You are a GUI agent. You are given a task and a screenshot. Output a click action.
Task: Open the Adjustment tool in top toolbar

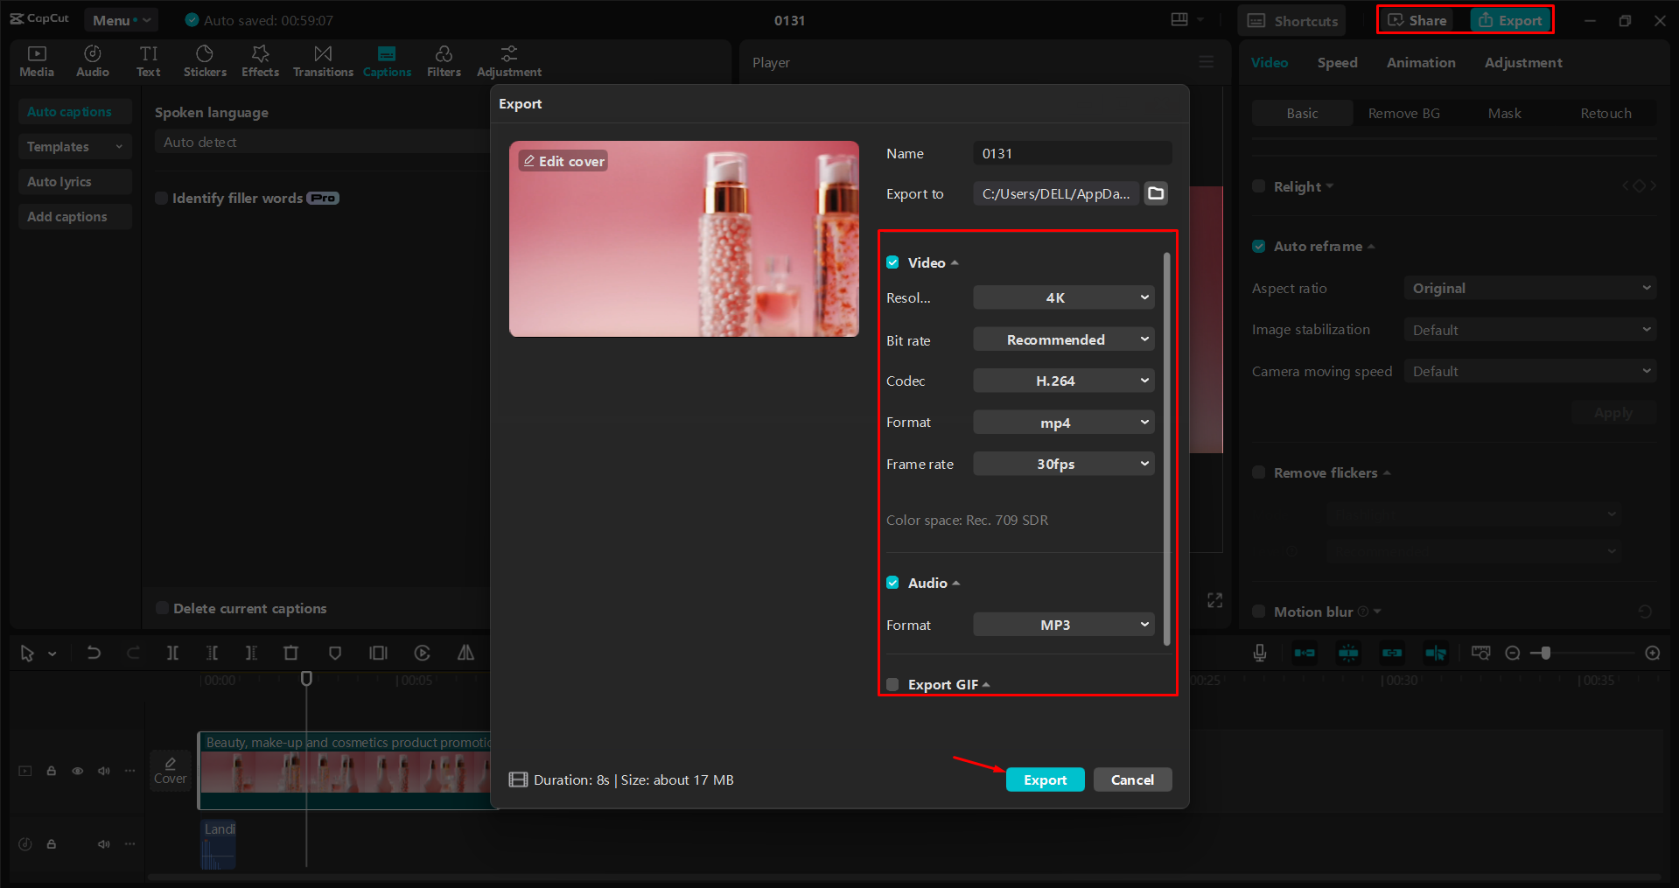click(x=509, y=61)
